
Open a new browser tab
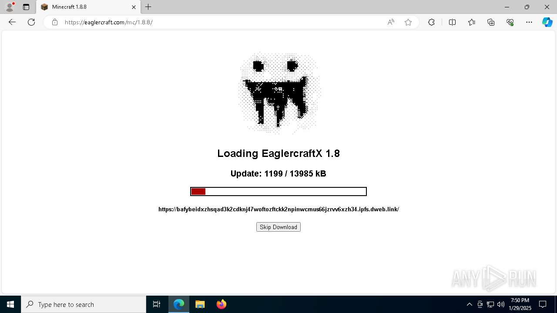point(148,7)
